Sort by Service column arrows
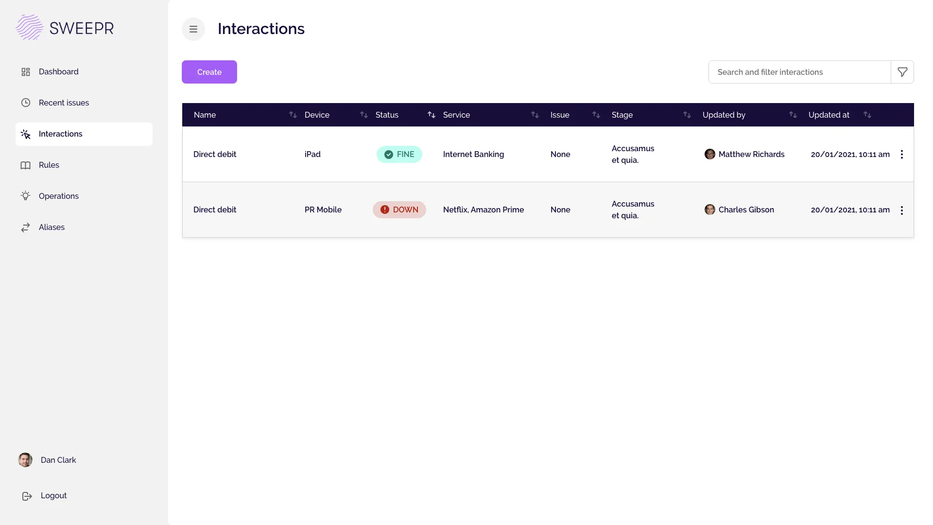 pos(535,115)
